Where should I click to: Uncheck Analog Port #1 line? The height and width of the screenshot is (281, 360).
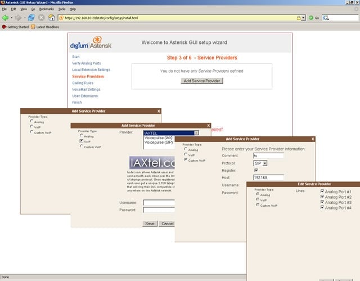click(x=322, y=191)
